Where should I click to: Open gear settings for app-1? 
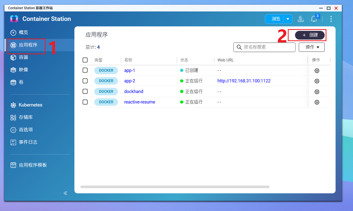(x=317, y=71)
